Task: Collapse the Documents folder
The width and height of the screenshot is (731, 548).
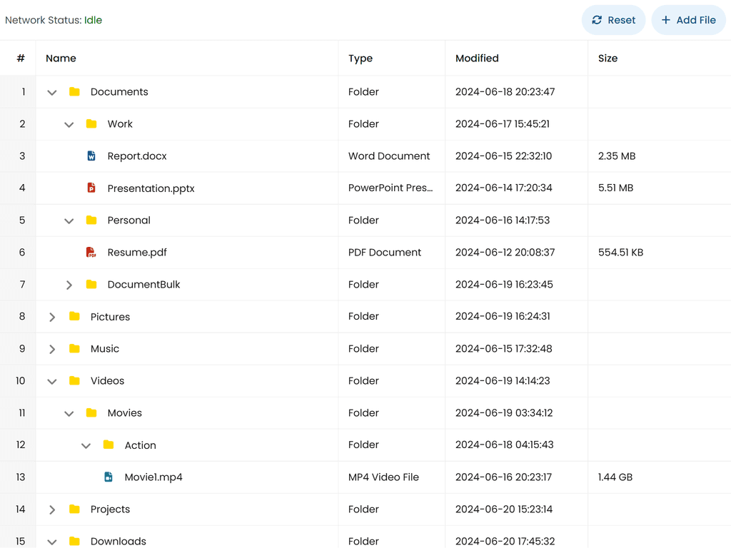Action: (x=52, y=93)
